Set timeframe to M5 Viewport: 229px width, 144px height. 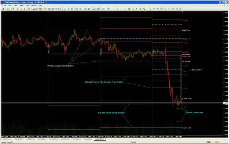click(154, 9)
